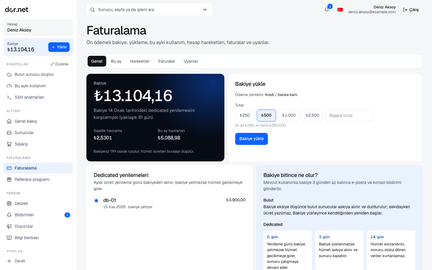
Task: Click the Genel bakış home icon
Action: 9,121
